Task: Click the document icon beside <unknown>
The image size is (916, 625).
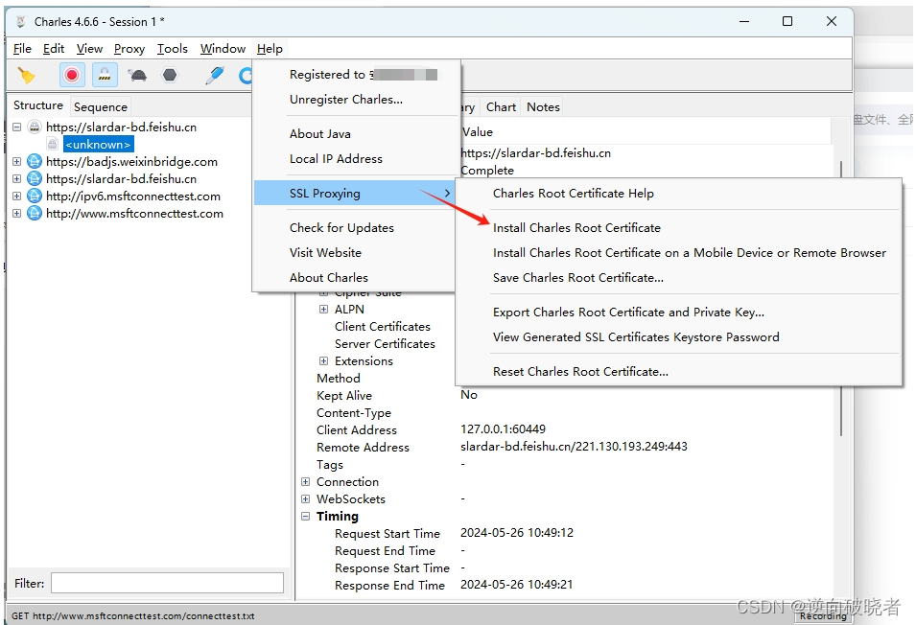Action: coord(53,144)
